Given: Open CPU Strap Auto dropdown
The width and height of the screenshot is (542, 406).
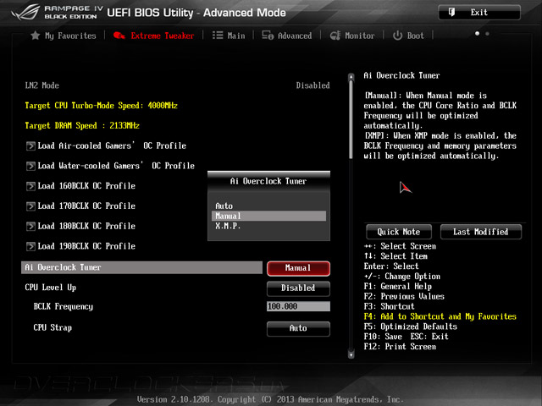Looking at the screenshot, I should (298, 328).
